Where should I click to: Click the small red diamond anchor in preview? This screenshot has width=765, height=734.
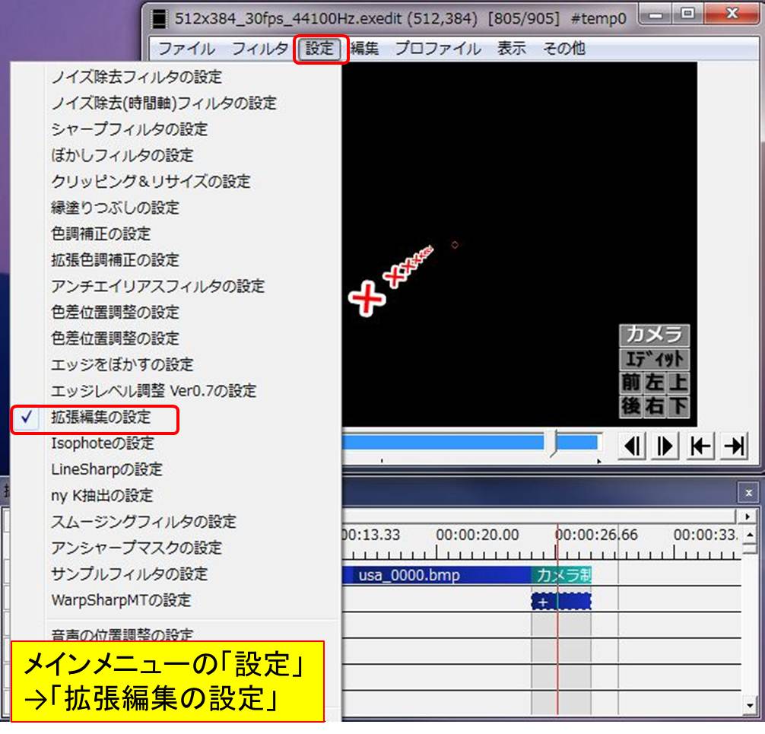[455, 245]
